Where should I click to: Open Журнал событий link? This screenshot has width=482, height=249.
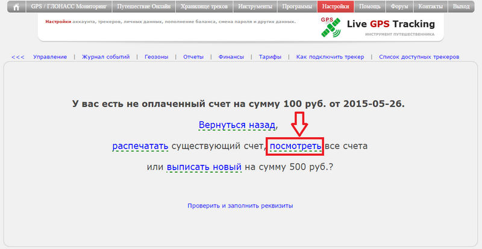[x=105, y=57]
